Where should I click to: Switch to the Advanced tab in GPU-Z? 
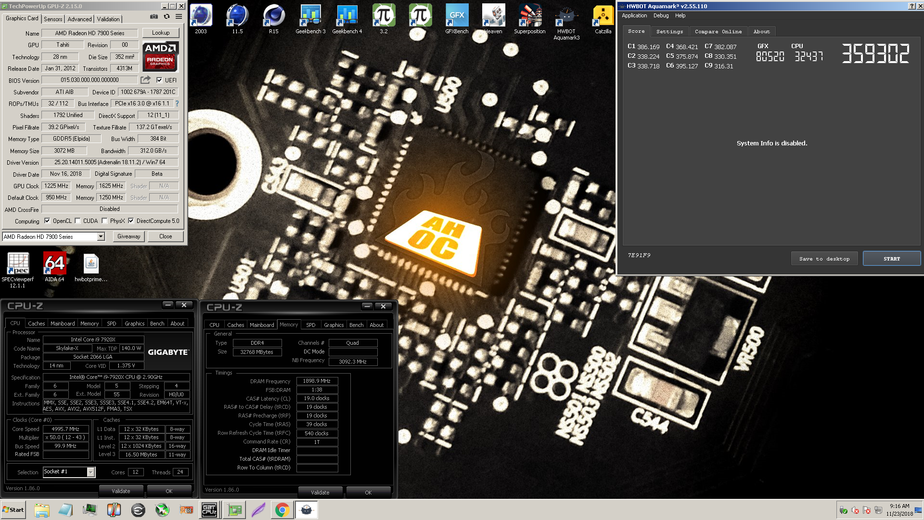tap(79, 19)
